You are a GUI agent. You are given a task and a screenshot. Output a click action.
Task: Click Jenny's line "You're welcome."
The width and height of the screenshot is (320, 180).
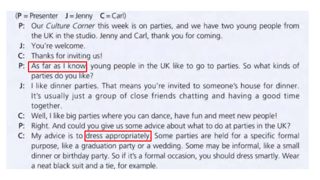click(x=58, y=46)
